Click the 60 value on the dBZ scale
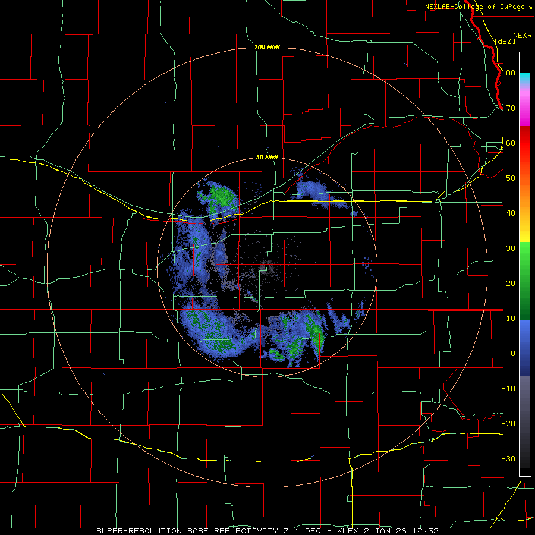The height and width of the screenshot is (535, 535). tap(511, 143)
